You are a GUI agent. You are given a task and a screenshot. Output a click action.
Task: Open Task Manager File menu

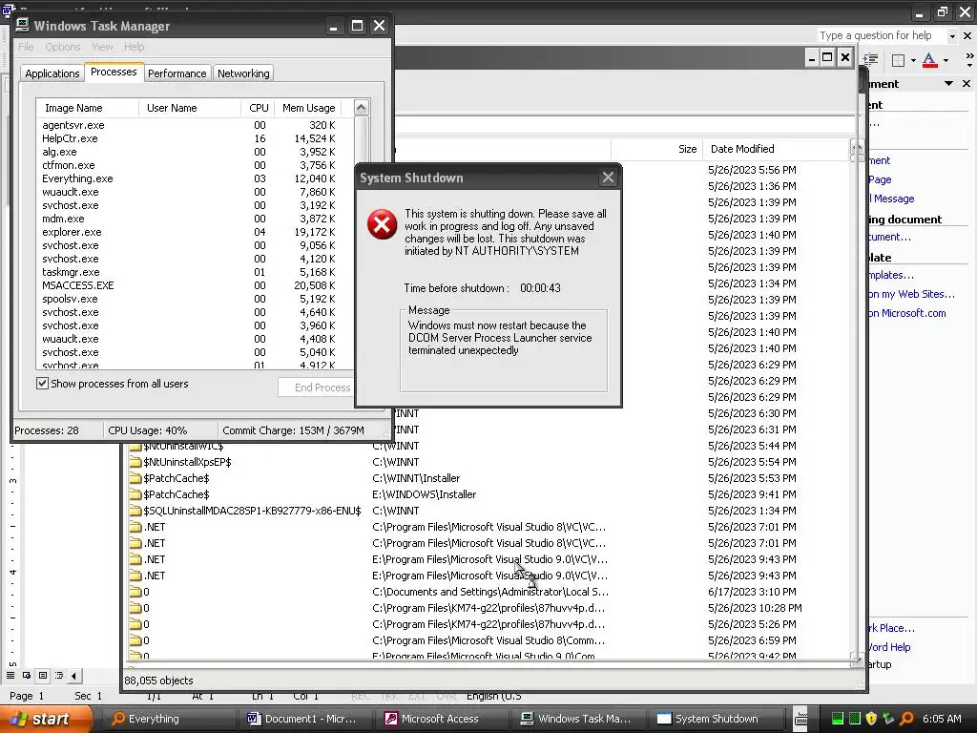point(26,47)
